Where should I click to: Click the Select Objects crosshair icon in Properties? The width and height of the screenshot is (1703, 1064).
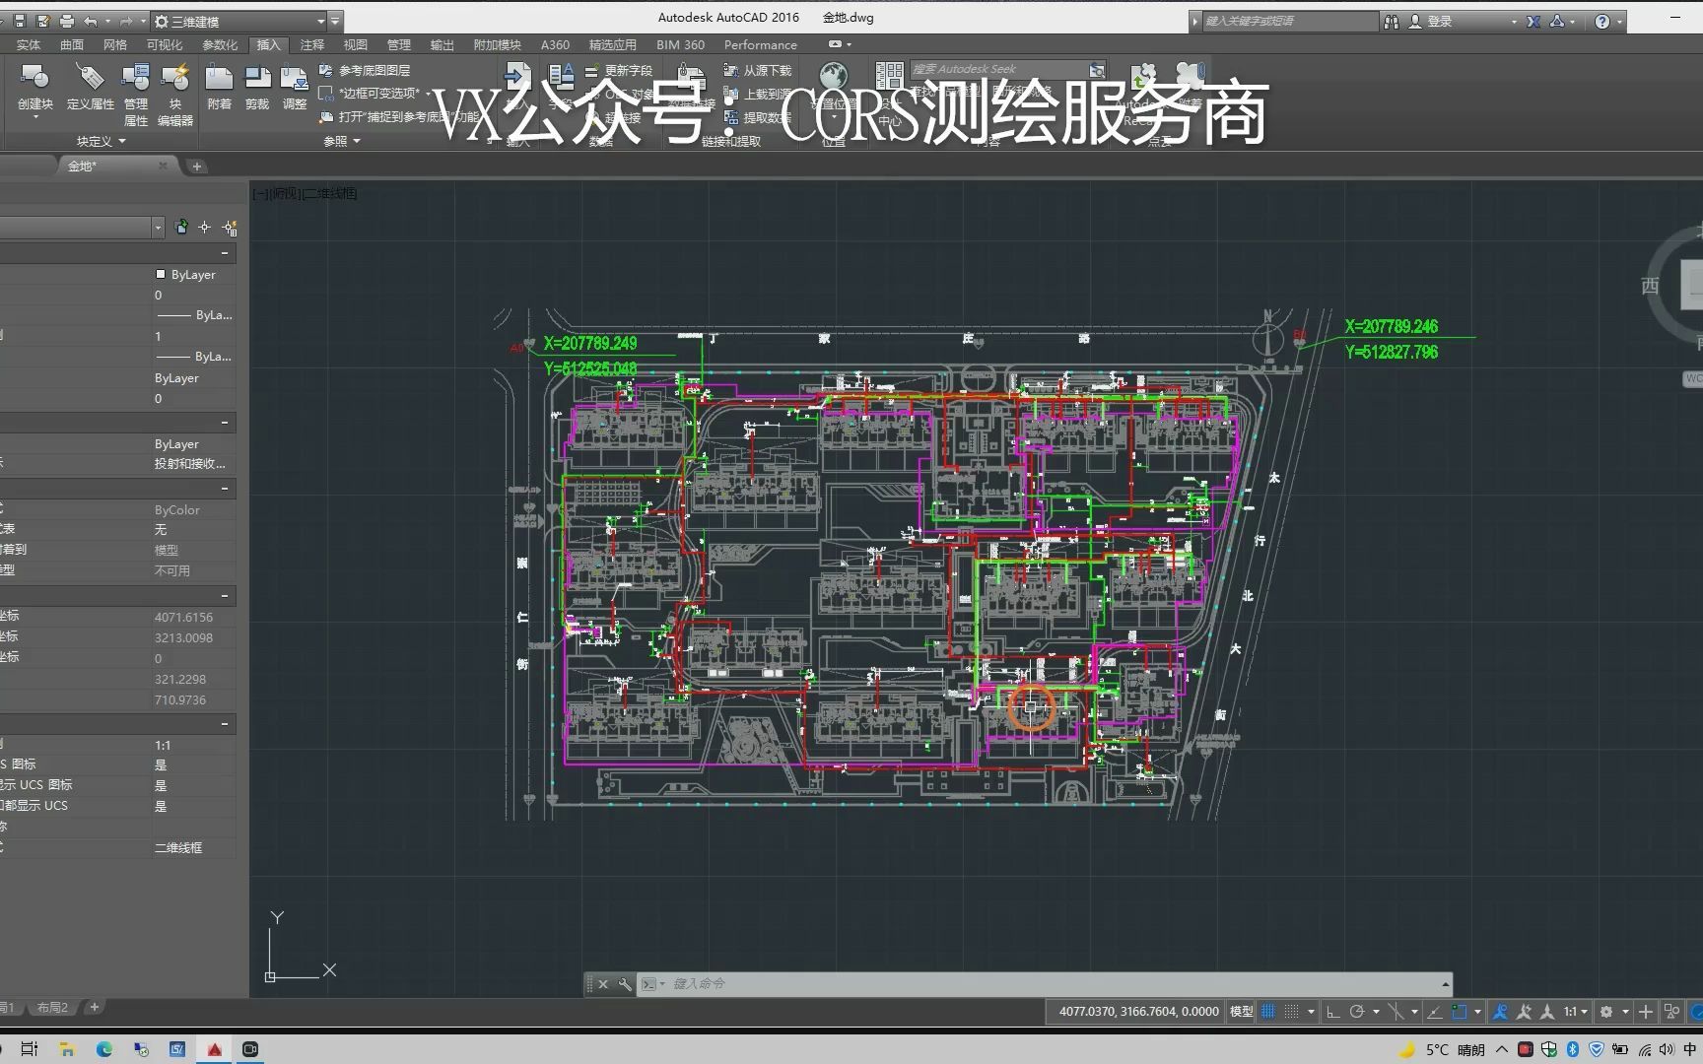coord(205,228)
